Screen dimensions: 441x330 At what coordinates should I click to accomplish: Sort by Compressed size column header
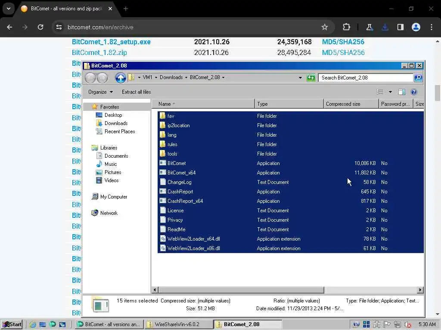tap(351, 104)
